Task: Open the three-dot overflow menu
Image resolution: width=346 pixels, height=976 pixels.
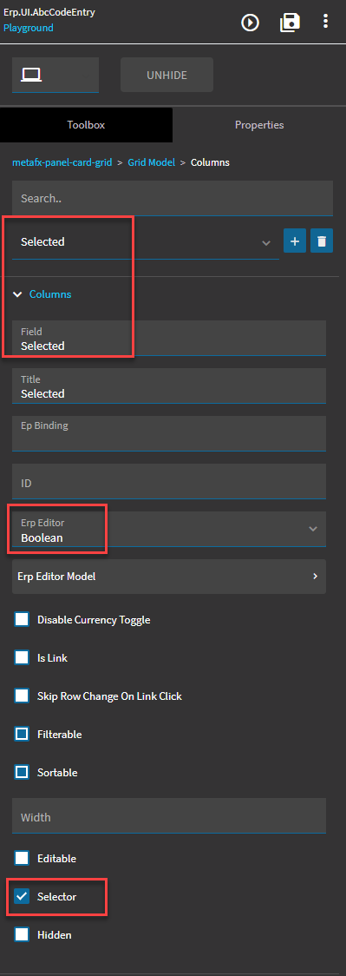Action: tap(325, 22)
